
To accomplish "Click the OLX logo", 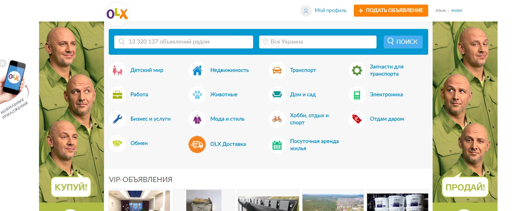I will tap(118, 14).
